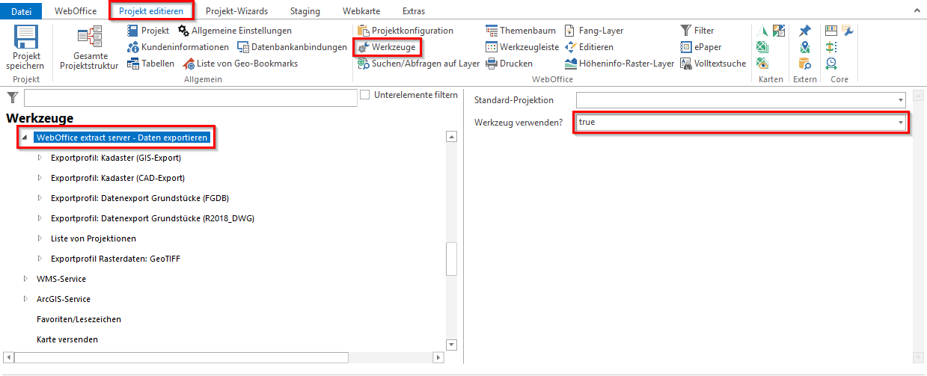
Task: Open the Filter ribbon item
Action: pos(697,31)
